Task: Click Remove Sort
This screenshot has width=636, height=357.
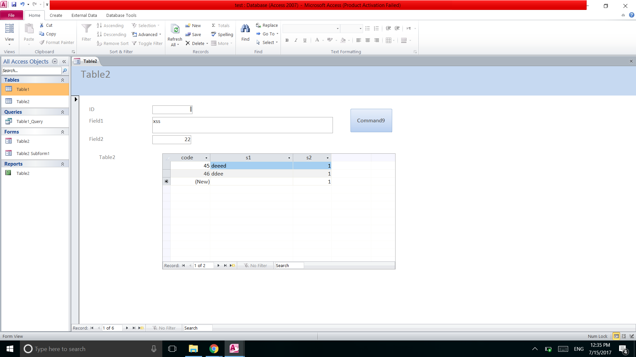Action: point(113,43)
